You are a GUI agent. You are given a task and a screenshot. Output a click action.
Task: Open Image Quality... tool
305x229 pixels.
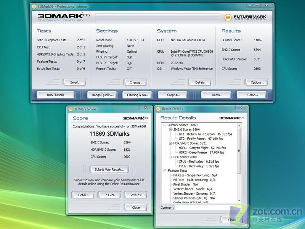point(102,95)
